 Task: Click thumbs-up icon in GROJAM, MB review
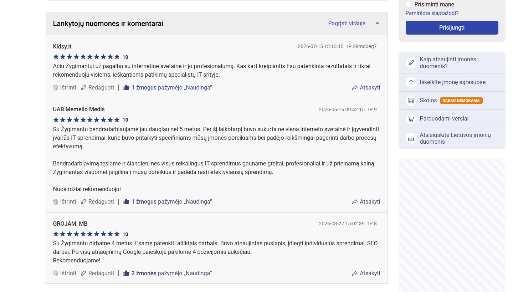(x=126, y=273)
